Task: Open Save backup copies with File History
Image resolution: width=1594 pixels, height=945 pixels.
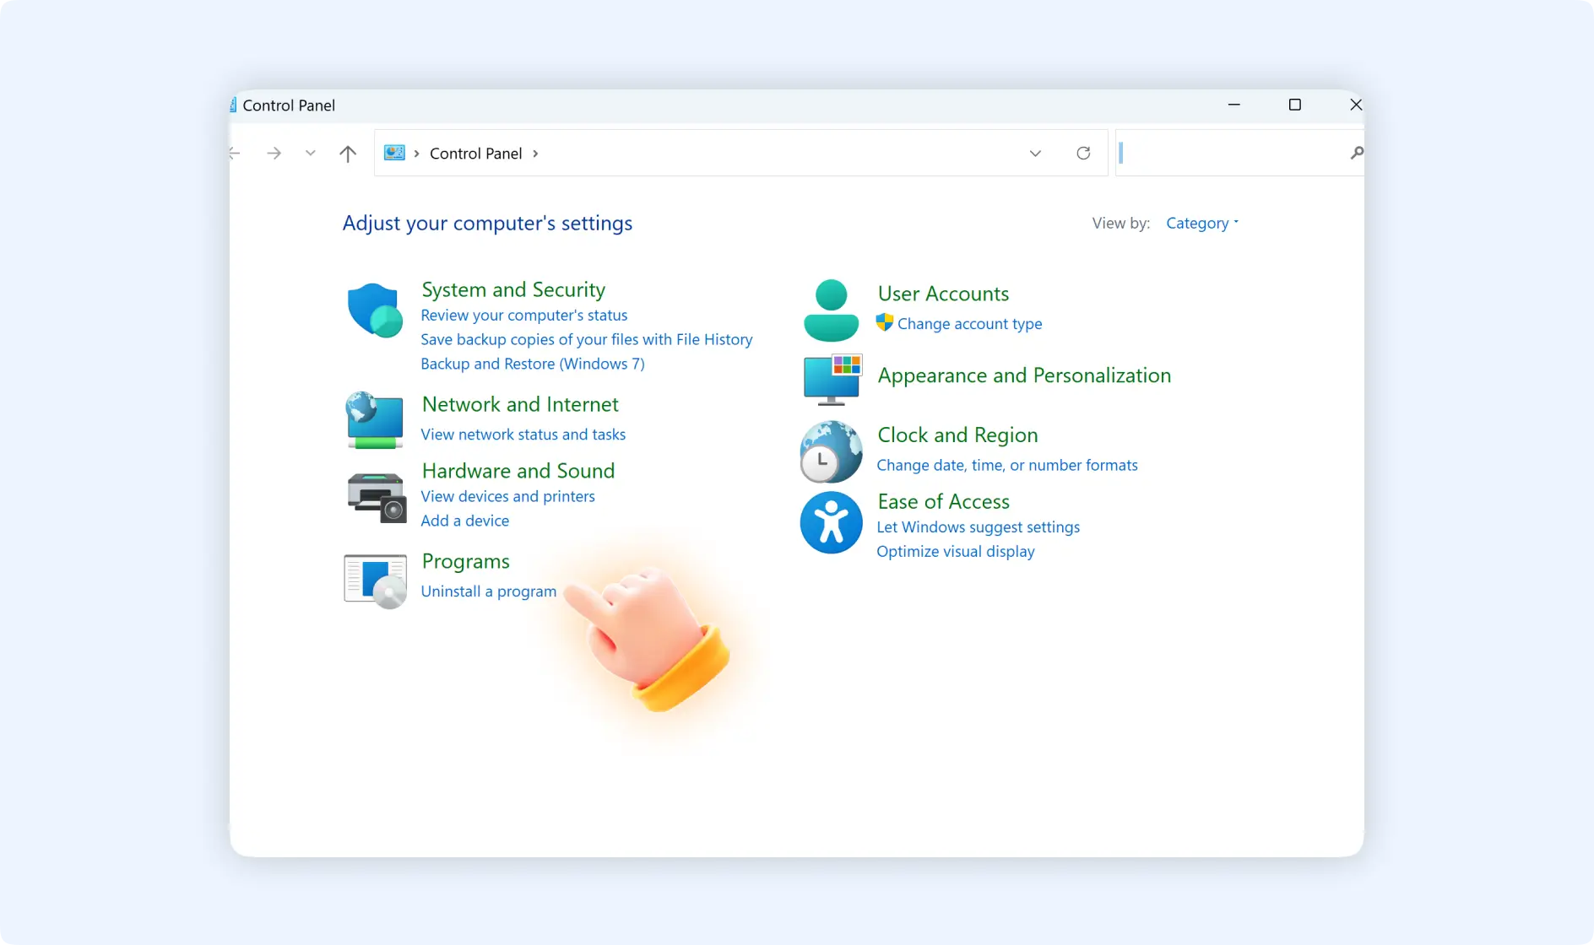Action: (586, 339)
